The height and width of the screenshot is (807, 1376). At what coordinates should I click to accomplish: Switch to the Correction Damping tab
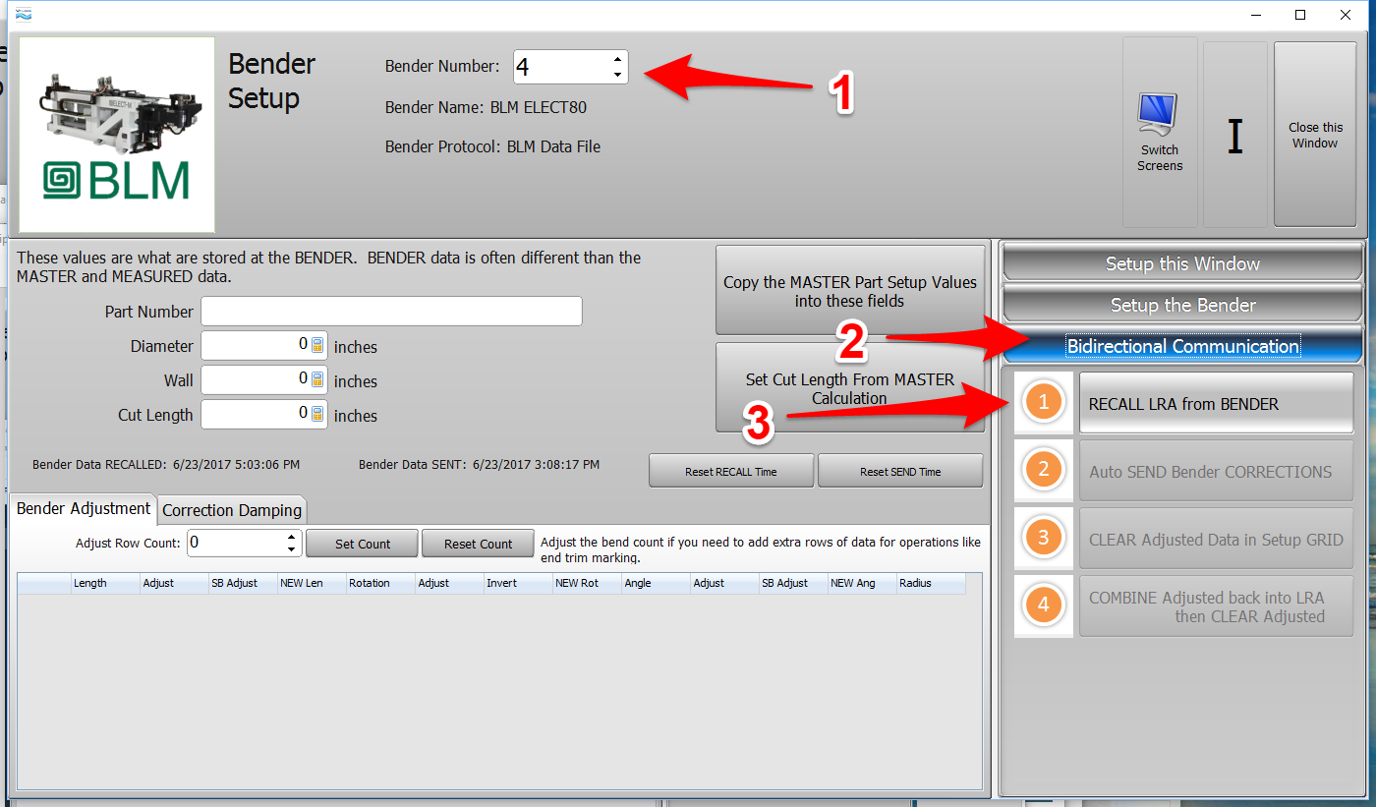click(232, 510)
